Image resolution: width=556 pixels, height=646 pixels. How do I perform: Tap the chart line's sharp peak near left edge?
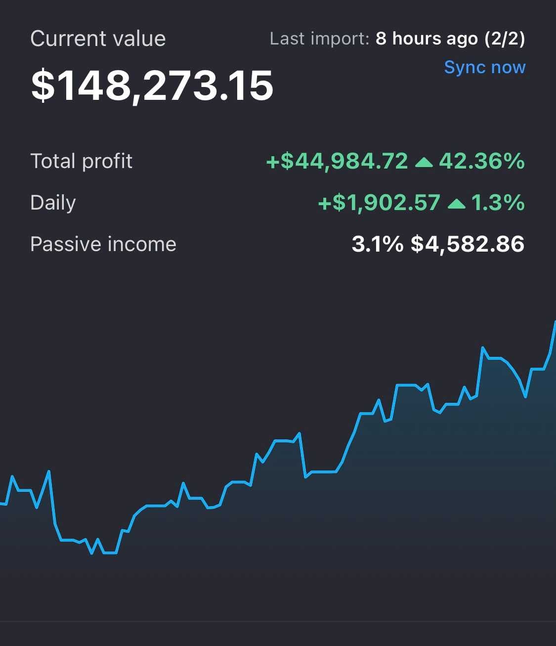pyautogui.click(x=48, y=472)
